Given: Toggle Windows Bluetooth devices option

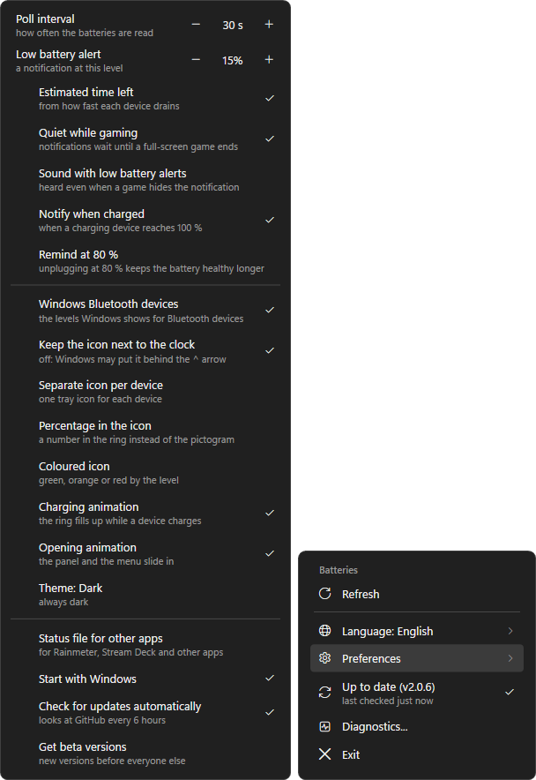Looking at the screenshot, I should [x=145, y=311].
